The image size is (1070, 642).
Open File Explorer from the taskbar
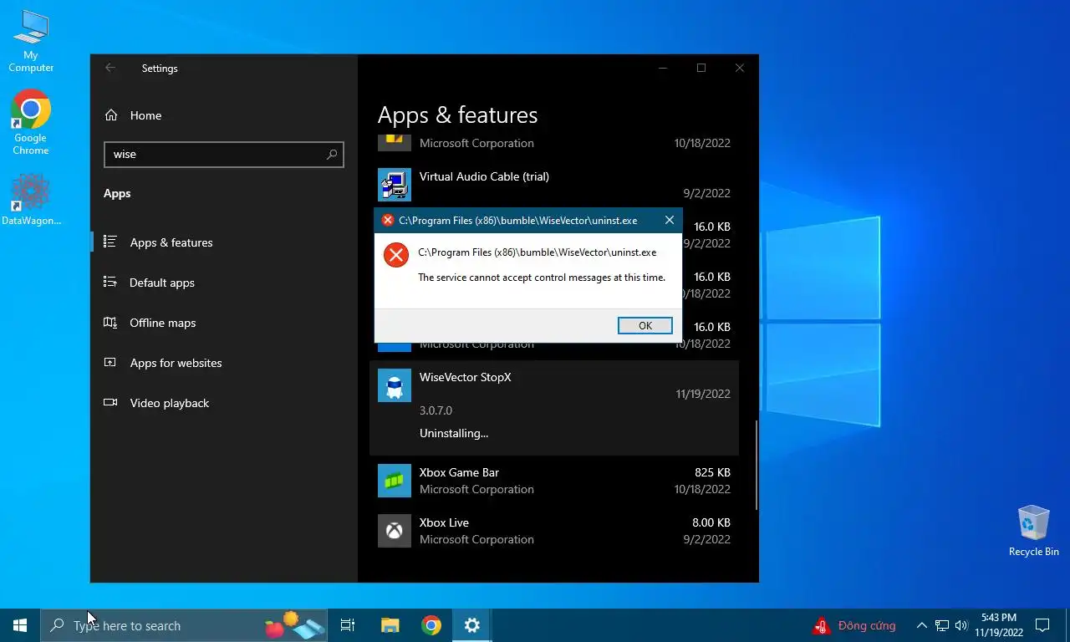pyautogui.click(x=390, y=625)
